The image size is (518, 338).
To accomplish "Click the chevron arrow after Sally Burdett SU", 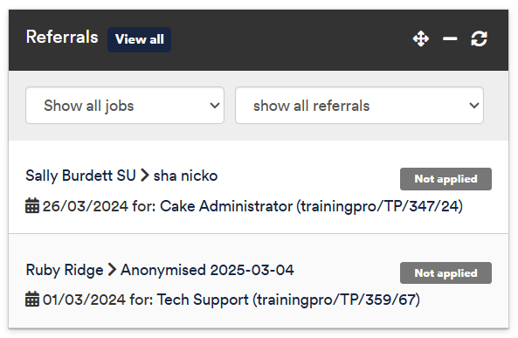I will click(x=145, y=175).
